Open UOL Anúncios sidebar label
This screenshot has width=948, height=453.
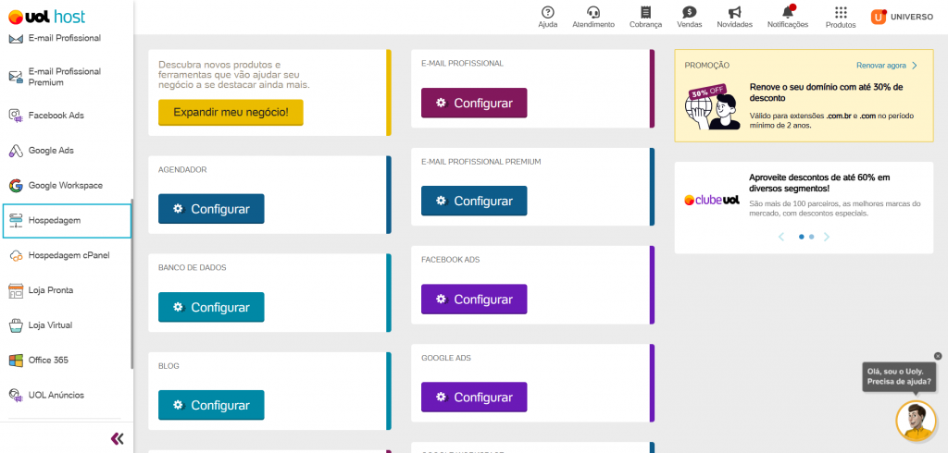click(56, 395)
